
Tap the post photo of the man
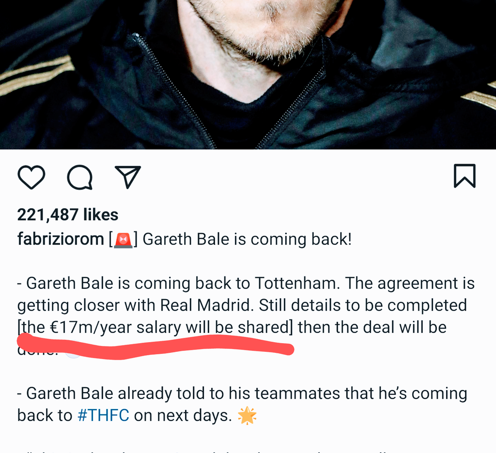pos(248,74)
